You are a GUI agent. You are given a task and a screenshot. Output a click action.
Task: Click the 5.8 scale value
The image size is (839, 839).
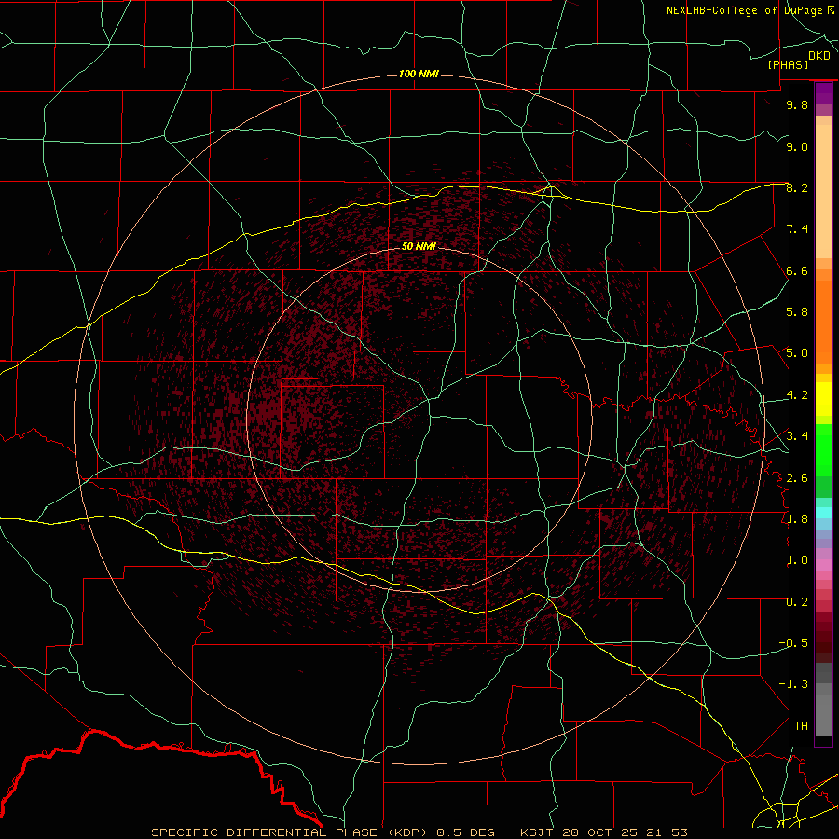point(797,312)
